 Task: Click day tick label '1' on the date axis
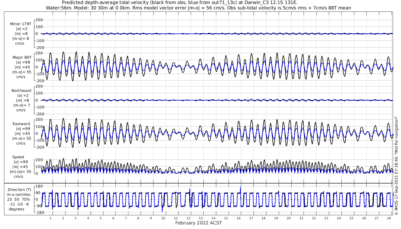pos(51,218)
